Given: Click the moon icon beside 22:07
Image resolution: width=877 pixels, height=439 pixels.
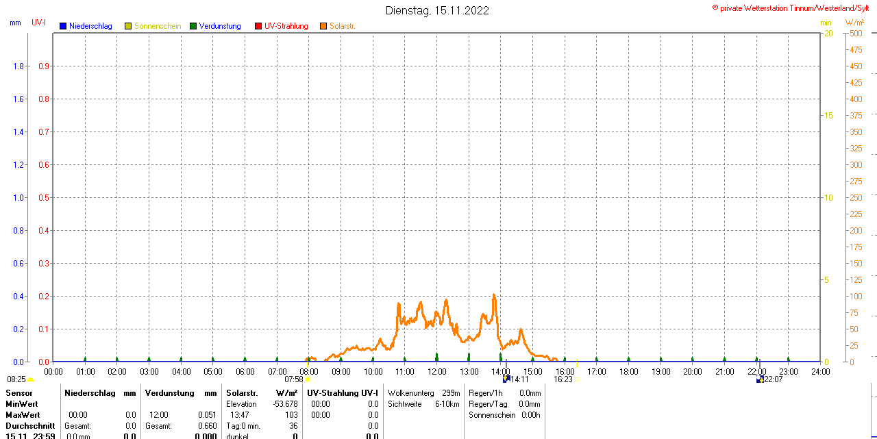Looking at the screenshot, I should point(759,379).
